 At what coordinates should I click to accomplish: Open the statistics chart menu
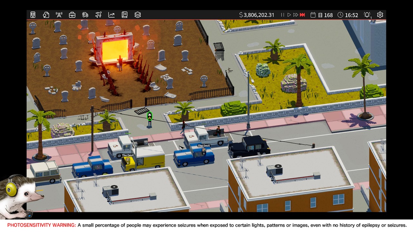pos(111,15)
